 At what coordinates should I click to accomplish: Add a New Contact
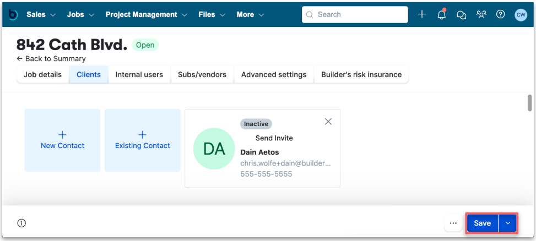point(62,140)
